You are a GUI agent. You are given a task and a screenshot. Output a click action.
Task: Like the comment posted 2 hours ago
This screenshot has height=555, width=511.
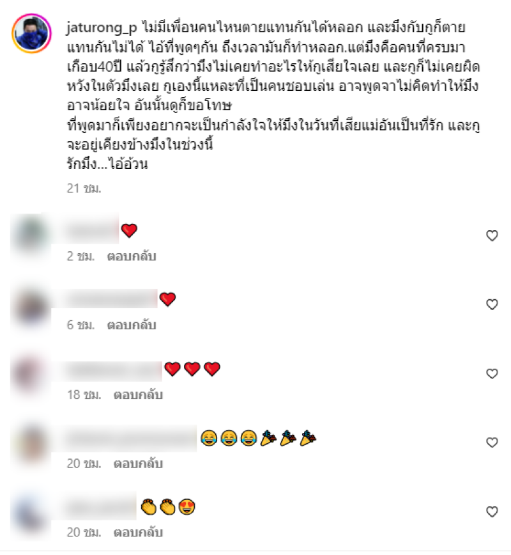pyautogui.click(x=492, y=236)
